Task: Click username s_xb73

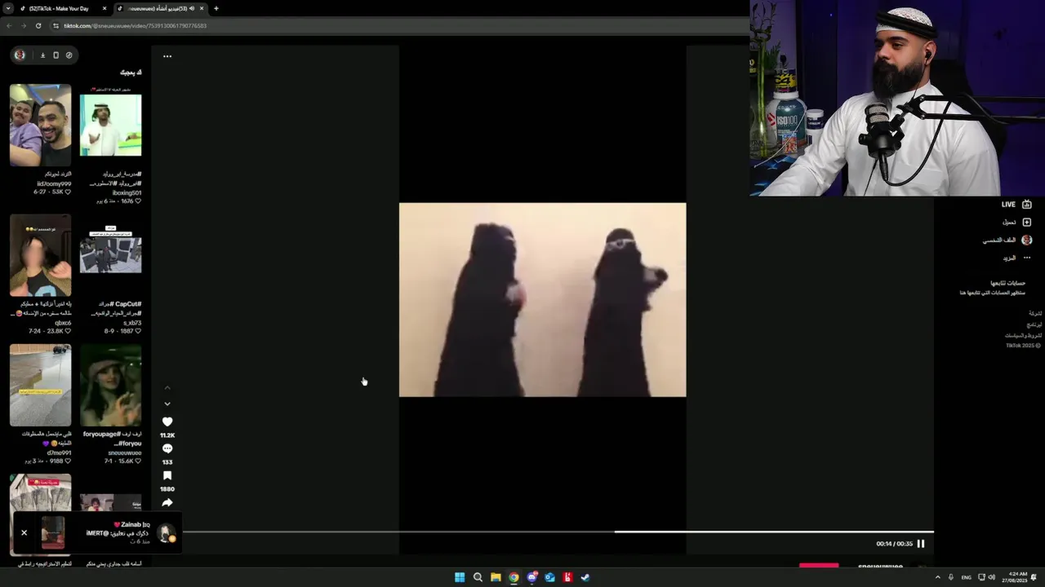Action: tap(131, 323)
